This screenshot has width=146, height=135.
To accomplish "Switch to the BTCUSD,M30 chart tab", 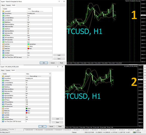I will coord(39,130).
